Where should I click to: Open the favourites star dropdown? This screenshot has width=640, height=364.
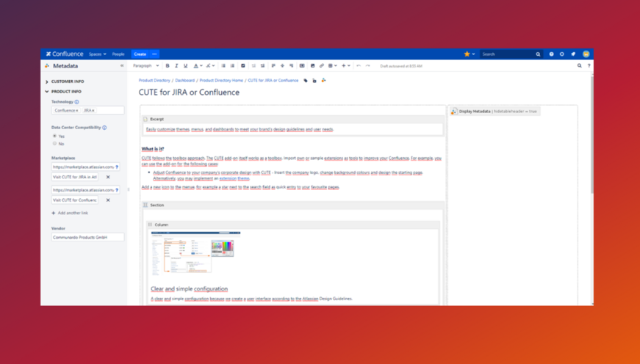click(x=469, y=54)
